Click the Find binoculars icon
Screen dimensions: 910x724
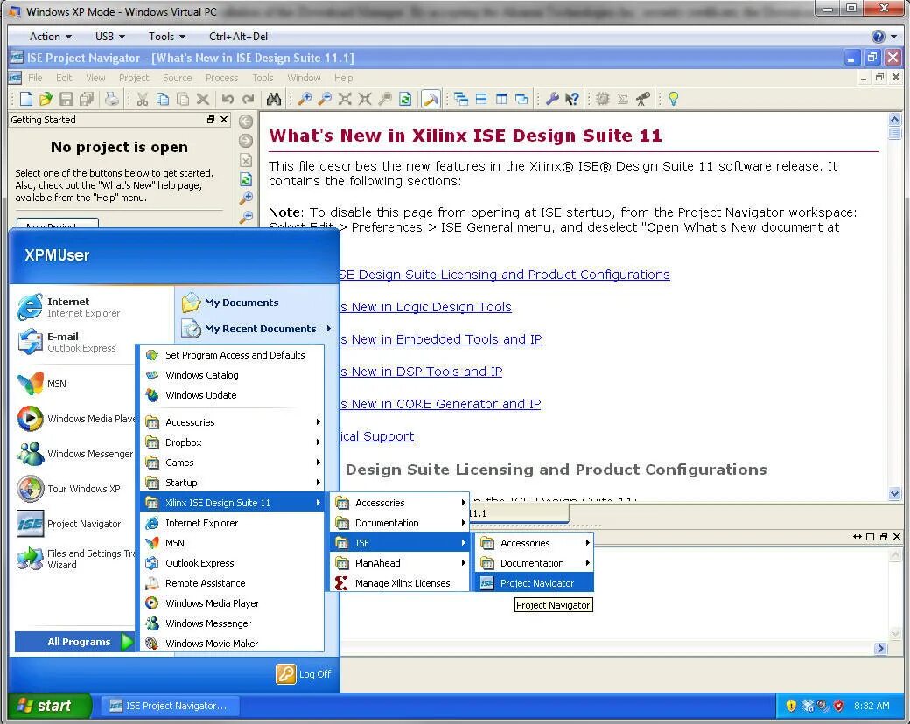coord(273,99)
